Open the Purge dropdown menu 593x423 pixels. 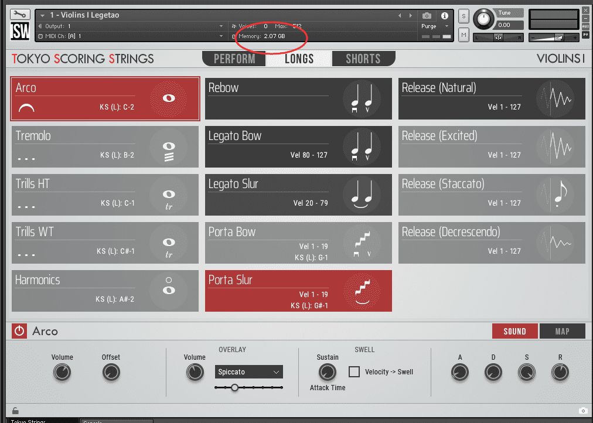click(x=434, y=26)
